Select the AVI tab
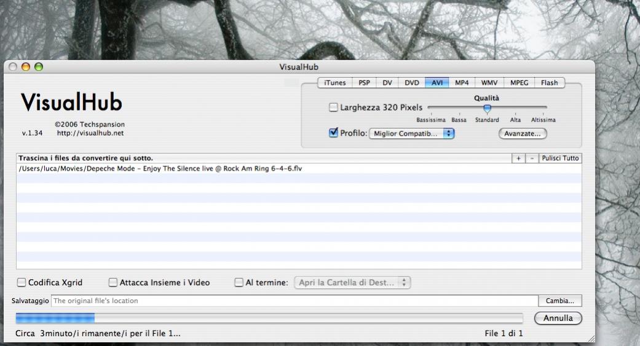This screenshot has width=640, height=346. (437, 83)
